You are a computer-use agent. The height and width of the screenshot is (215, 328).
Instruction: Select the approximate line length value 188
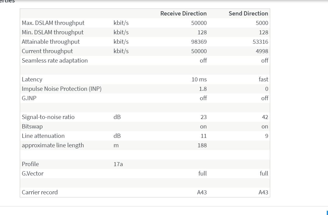tap(202, 145)
